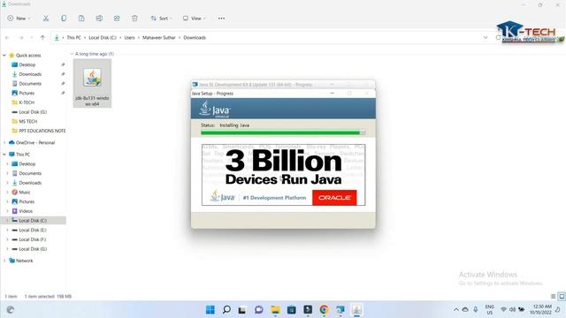Viewport: 566px width, 318px height.
Task: Click the ORACLE red logo banner
Action: (334, 198)
